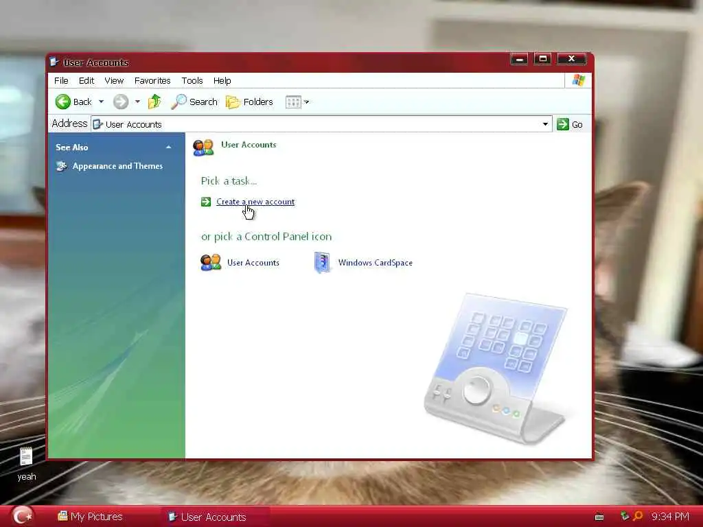Click the grayed Forward arrow button
The height and width of the screenshot is (527, 703).
click(x=121, y=102)
